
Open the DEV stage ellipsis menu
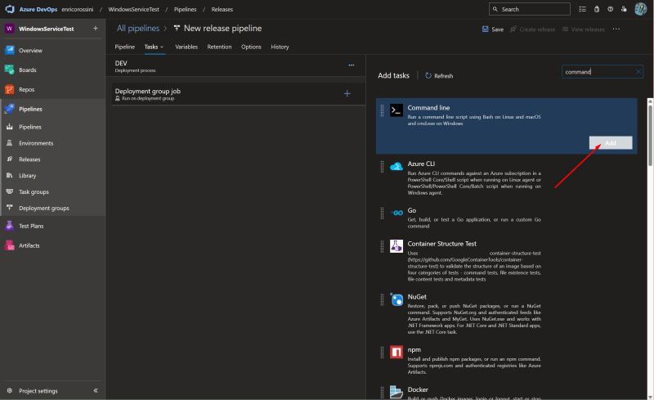point(352,65)
